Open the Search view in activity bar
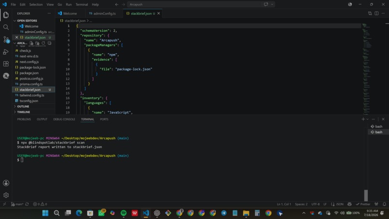The width and height of the screenshot is (389, 219). pos(6,27)
